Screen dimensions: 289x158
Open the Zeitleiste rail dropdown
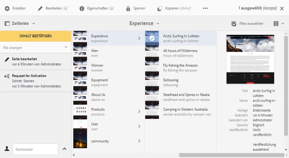click(x=34, y=24)
